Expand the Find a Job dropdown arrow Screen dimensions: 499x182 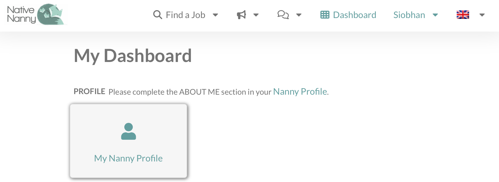[x=215, y=15]
